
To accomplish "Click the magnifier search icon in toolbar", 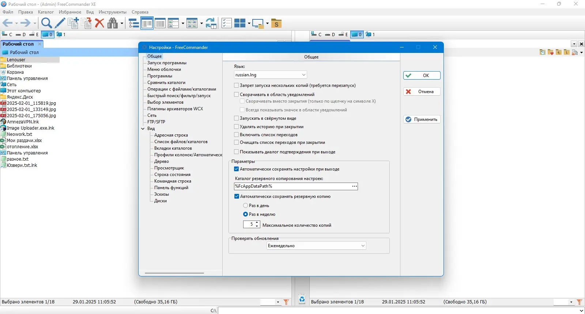I will tap(46, 23).
